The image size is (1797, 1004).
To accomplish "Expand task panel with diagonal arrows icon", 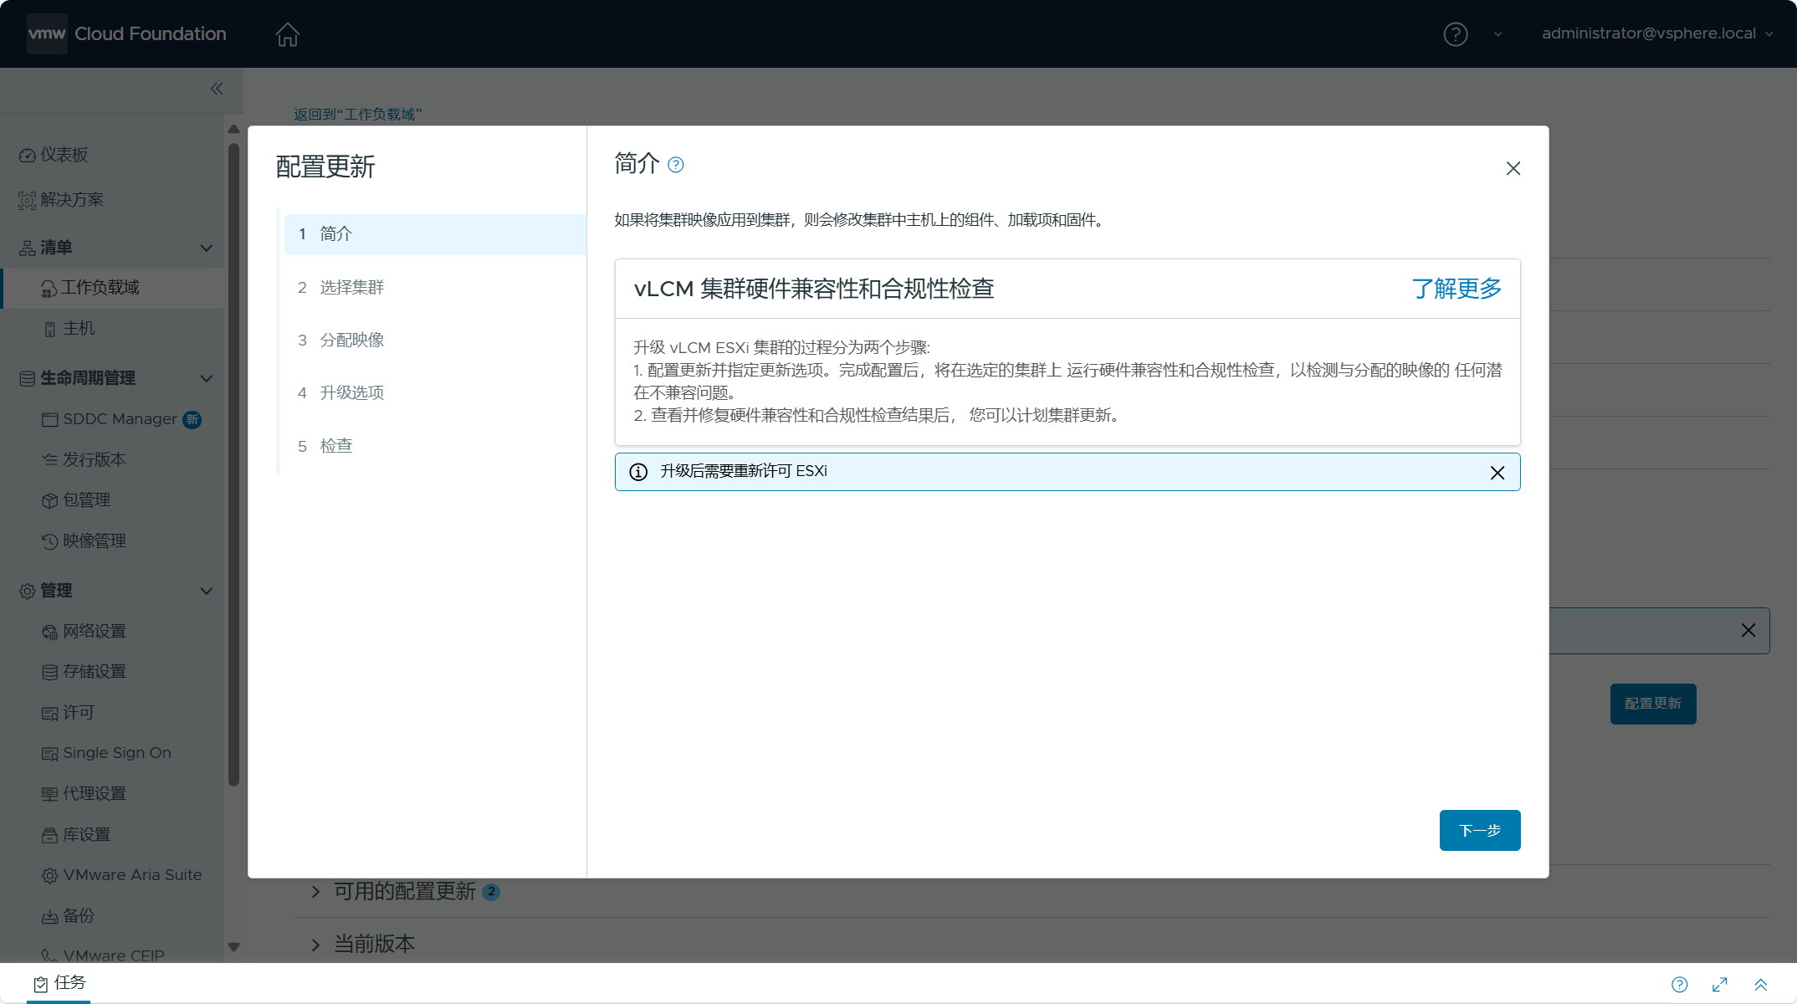I will coord(1720,985).
